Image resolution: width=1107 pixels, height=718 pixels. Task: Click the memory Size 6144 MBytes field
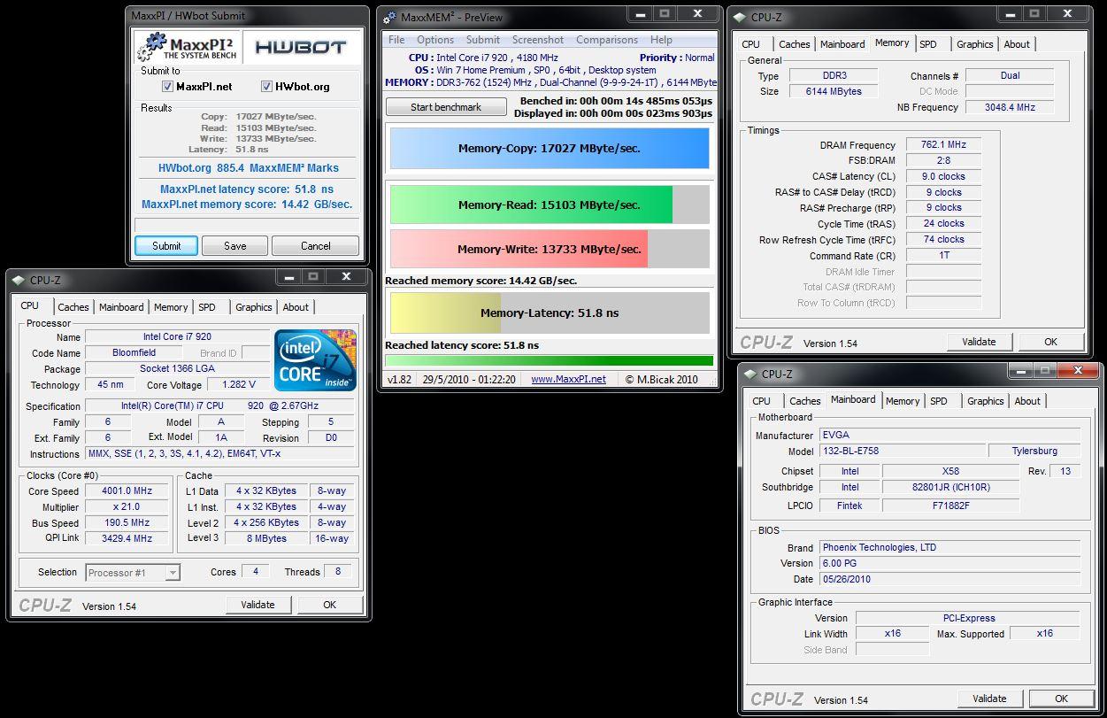pyautogui.click(x=833, y=91)
